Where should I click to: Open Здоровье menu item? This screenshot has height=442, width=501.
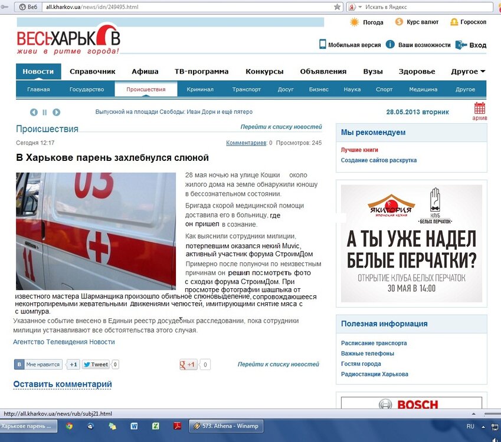(417, 71)
